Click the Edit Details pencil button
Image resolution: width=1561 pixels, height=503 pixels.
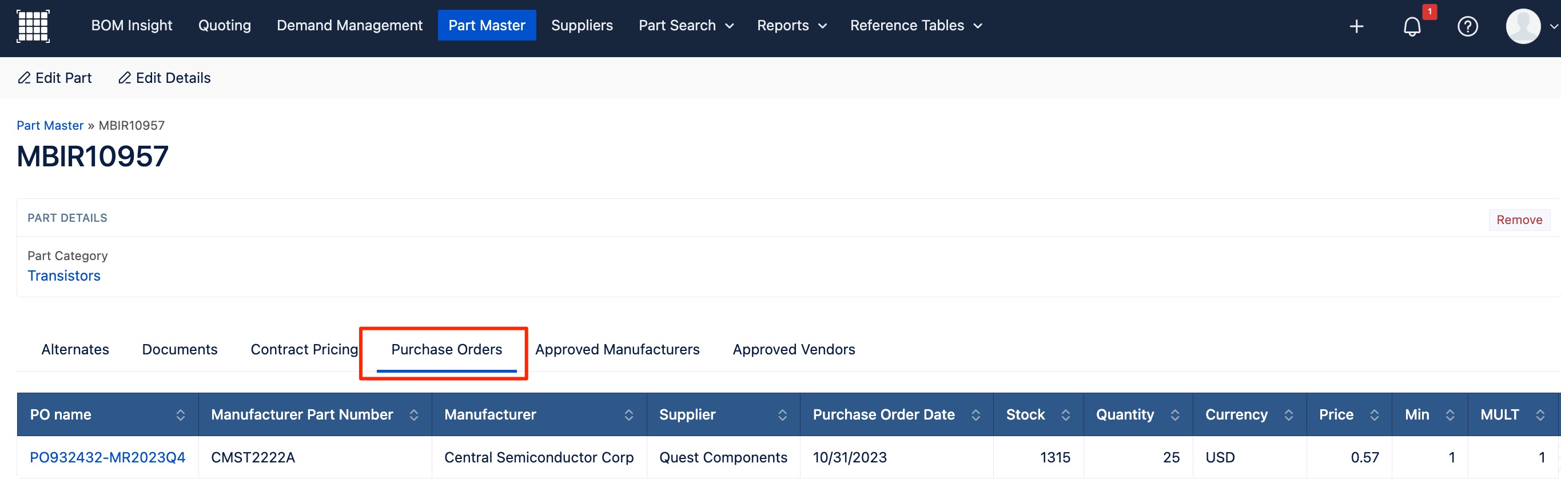164,78
